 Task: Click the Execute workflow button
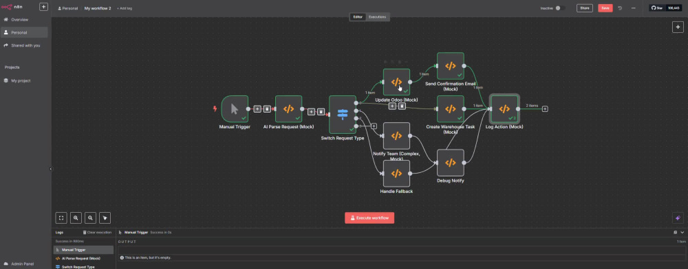[369, 218]
